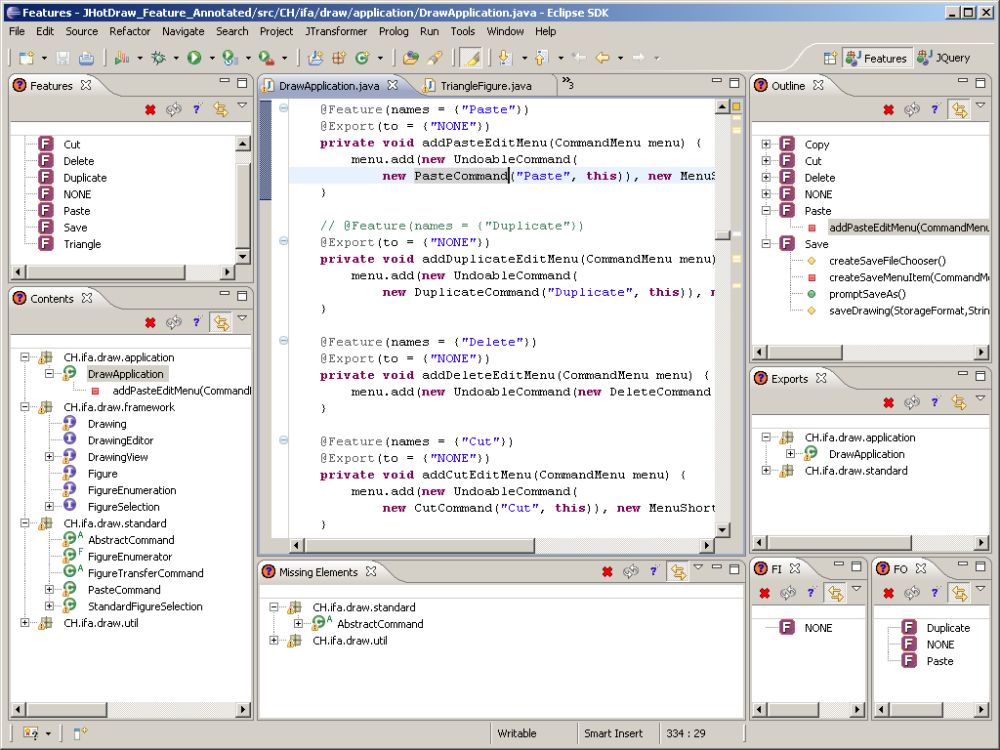Toggle link-with-editor arrows in Contents view
Viewport: 1000px width, 750px height.
(221, 322)
